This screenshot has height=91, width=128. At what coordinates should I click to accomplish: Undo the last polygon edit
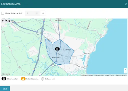3,21
